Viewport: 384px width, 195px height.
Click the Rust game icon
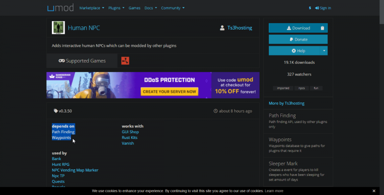[x=125, y=61]
